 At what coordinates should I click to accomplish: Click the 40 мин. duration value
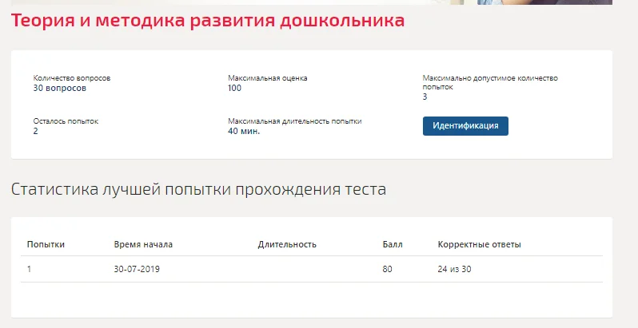(x=244, y=131)
